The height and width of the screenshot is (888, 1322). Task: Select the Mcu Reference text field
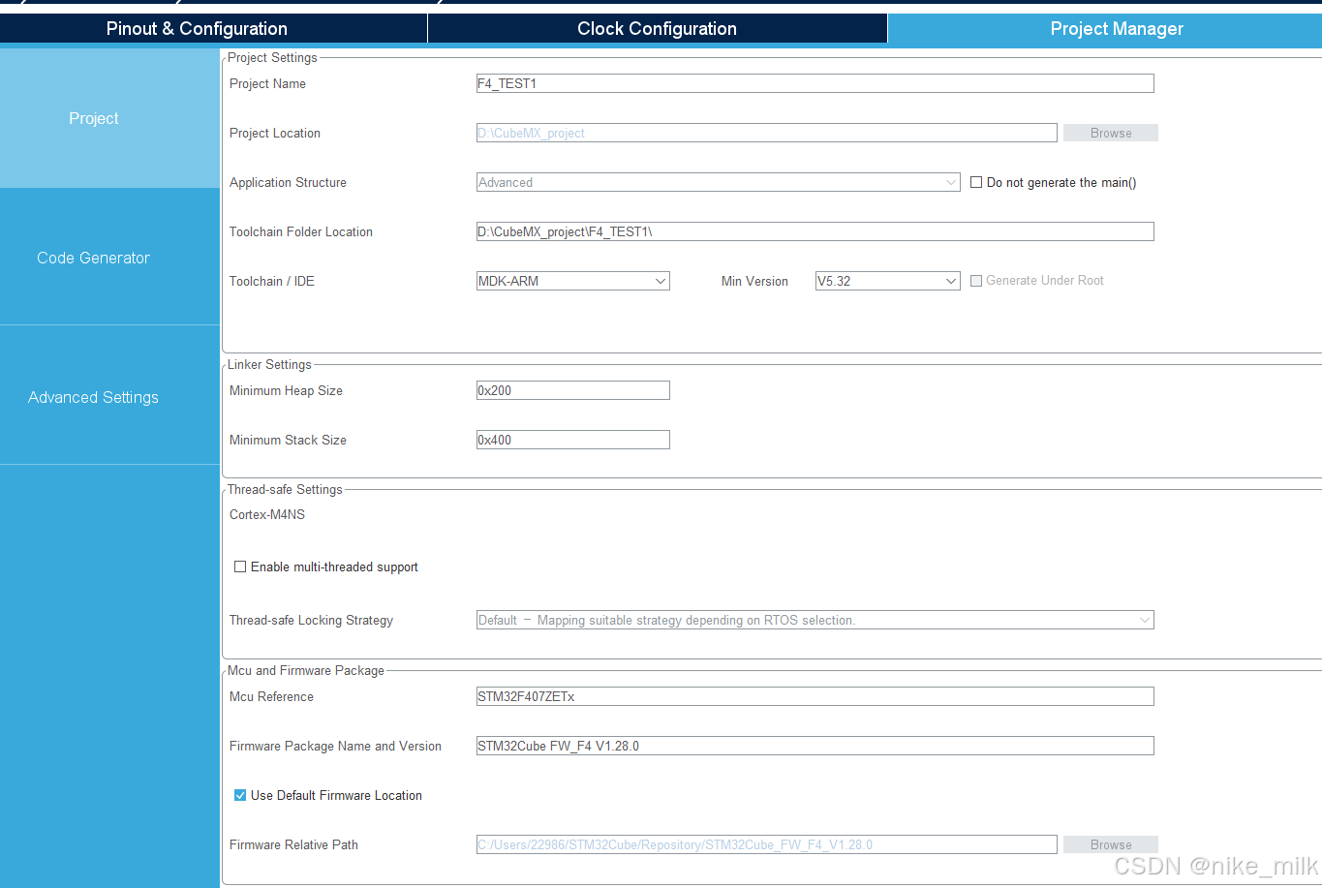point(814,695)
